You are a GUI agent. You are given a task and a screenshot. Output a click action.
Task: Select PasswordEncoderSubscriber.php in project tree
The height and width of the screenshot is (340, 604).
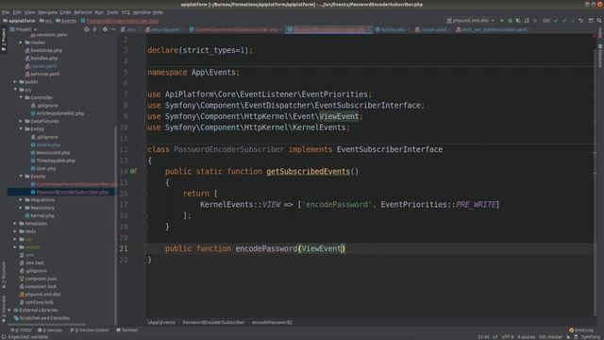click(72, 192)
